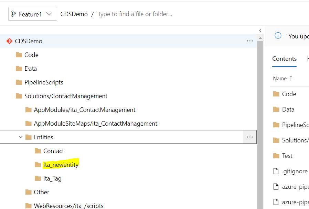
Task: Click Solutions/ContactManagement folder icon in tree
Action: pos(19,96)
